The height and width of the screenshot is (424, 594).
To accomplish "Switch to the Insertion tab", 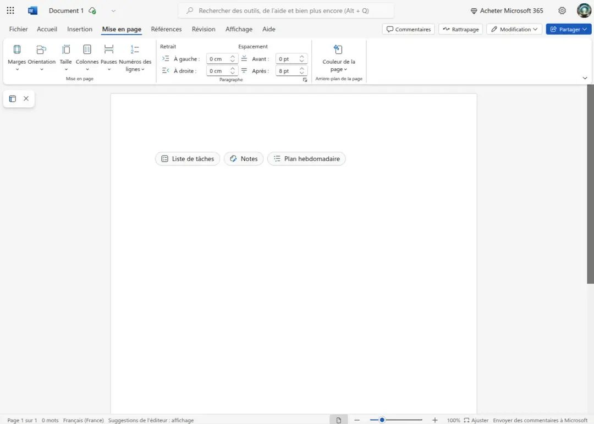I will 80,29.
